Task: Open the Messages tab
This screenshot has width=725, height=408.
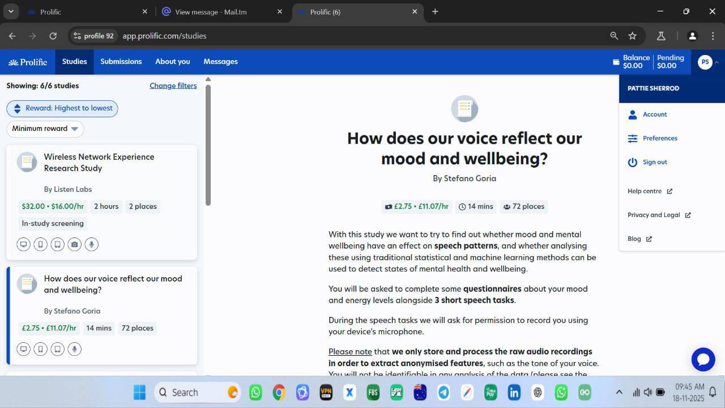Action: 221,62
